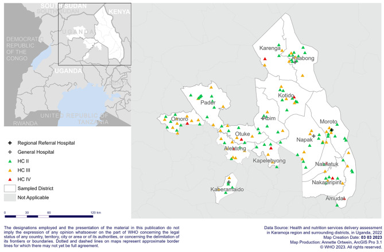
Task: Click the black cross hospital marker at Moroto
Action: coord(331,130)
